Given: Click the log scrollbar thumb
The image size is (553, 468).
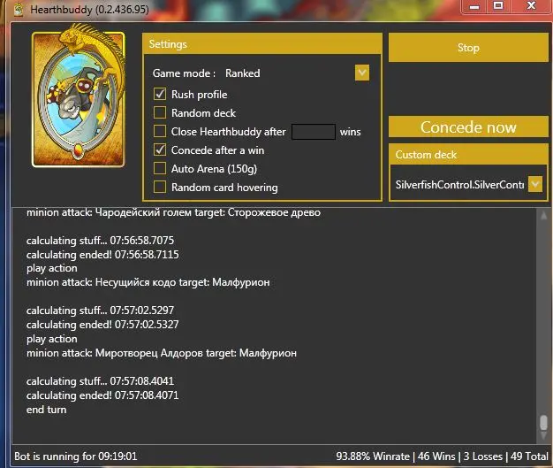Looking at the screenshot, I should [544, 422].
